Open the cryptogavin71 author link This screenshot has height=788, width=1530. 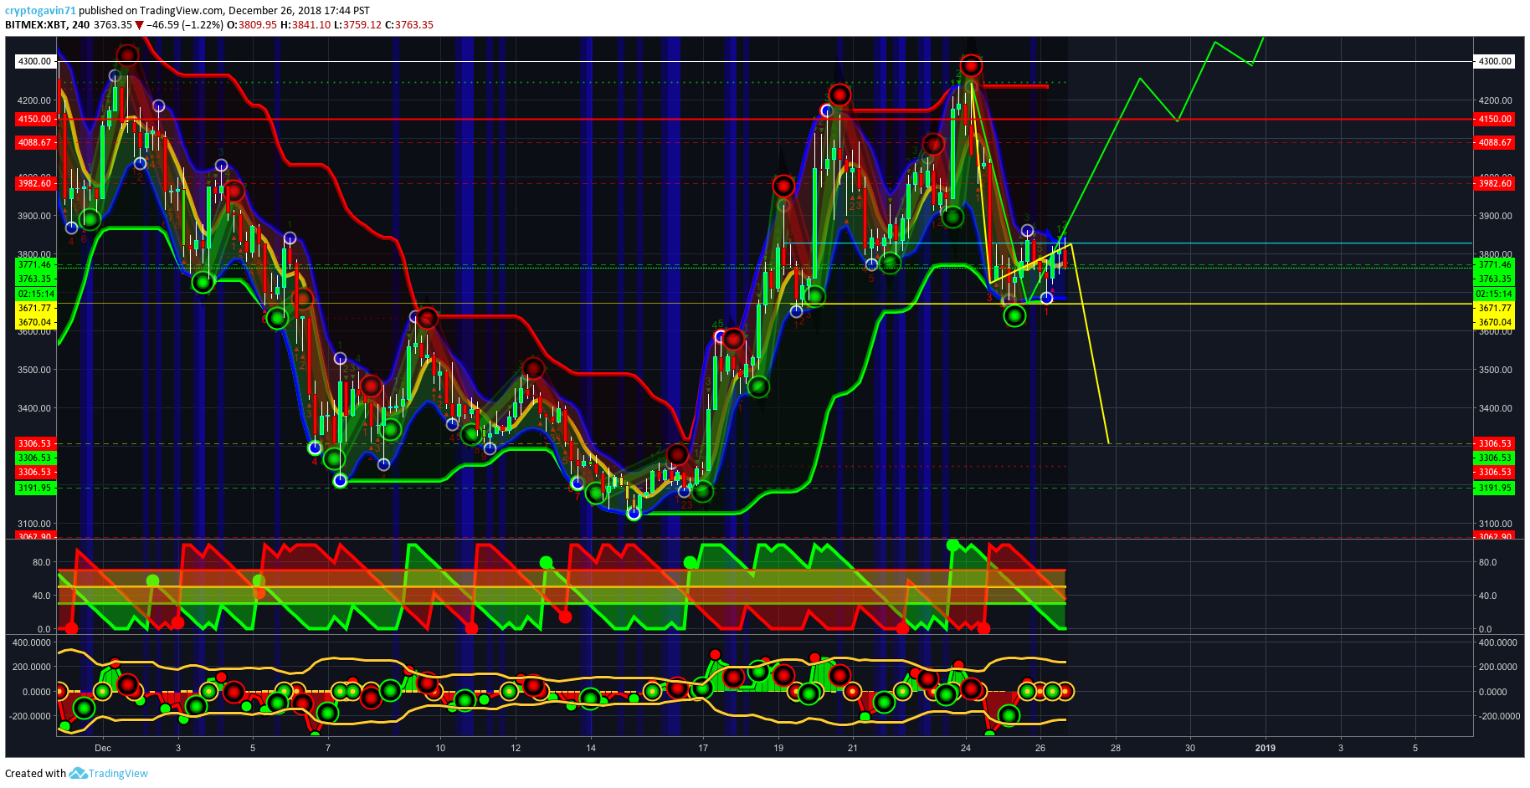pyautogui.click(x=40, y=11)
